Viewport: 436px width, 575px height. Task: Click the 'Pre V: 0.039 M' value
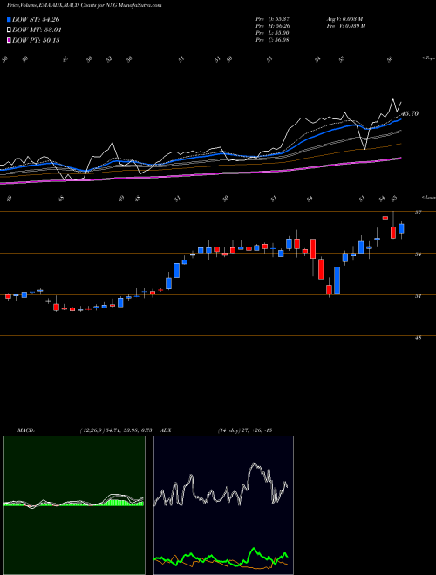click(345, 26)
